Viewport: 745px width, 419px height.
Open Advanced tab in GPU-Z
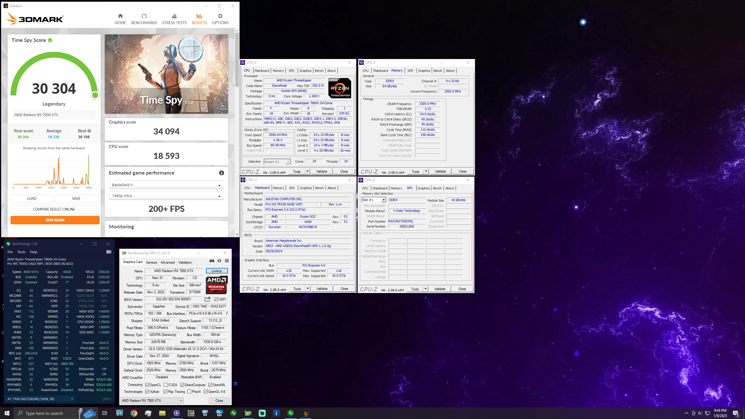coord(168,262)
